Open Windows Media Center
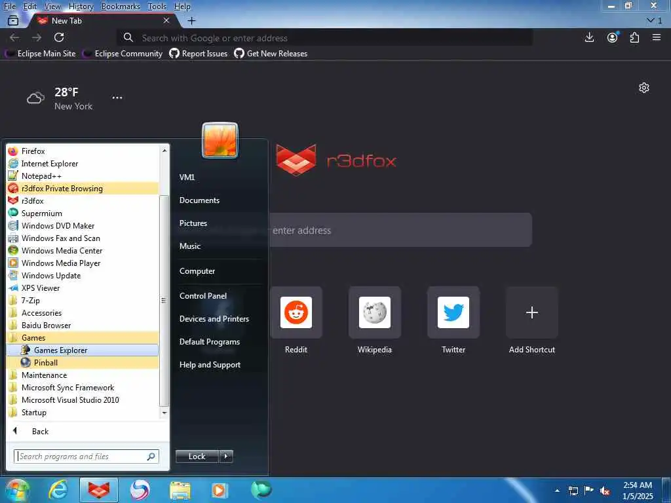The width and height of the screenshot is (671, 503). 83,250
